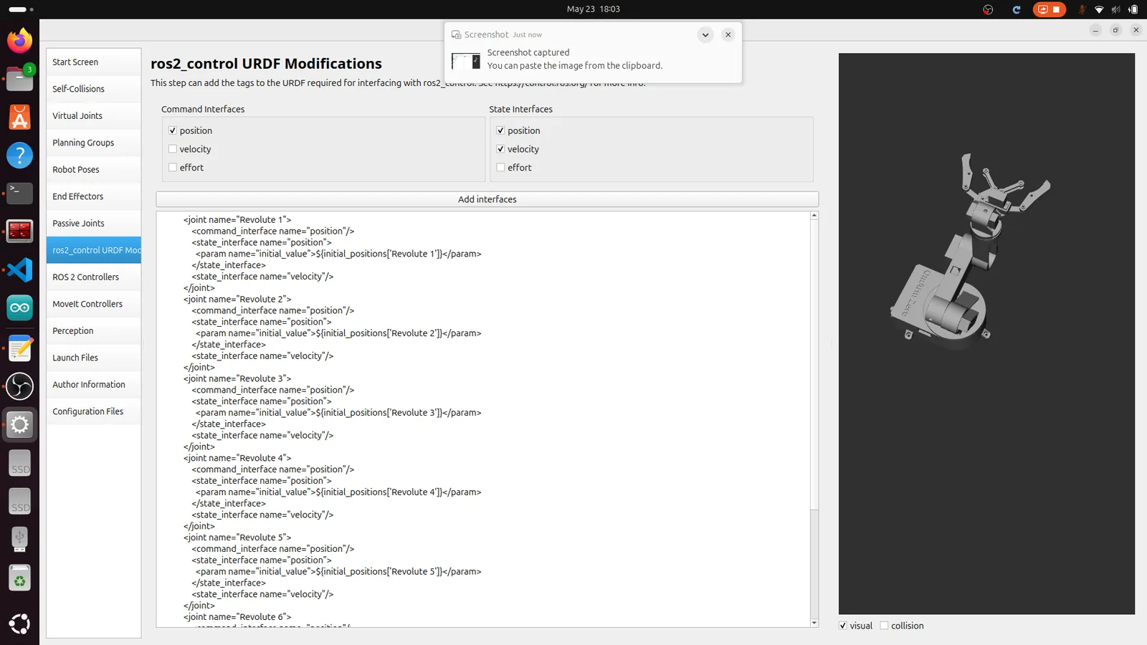The height and width of the screenshot is (645, 1147).
Task: Open OBS Studio from the dock
Action: pyautogui.click(x=19, y=386)
